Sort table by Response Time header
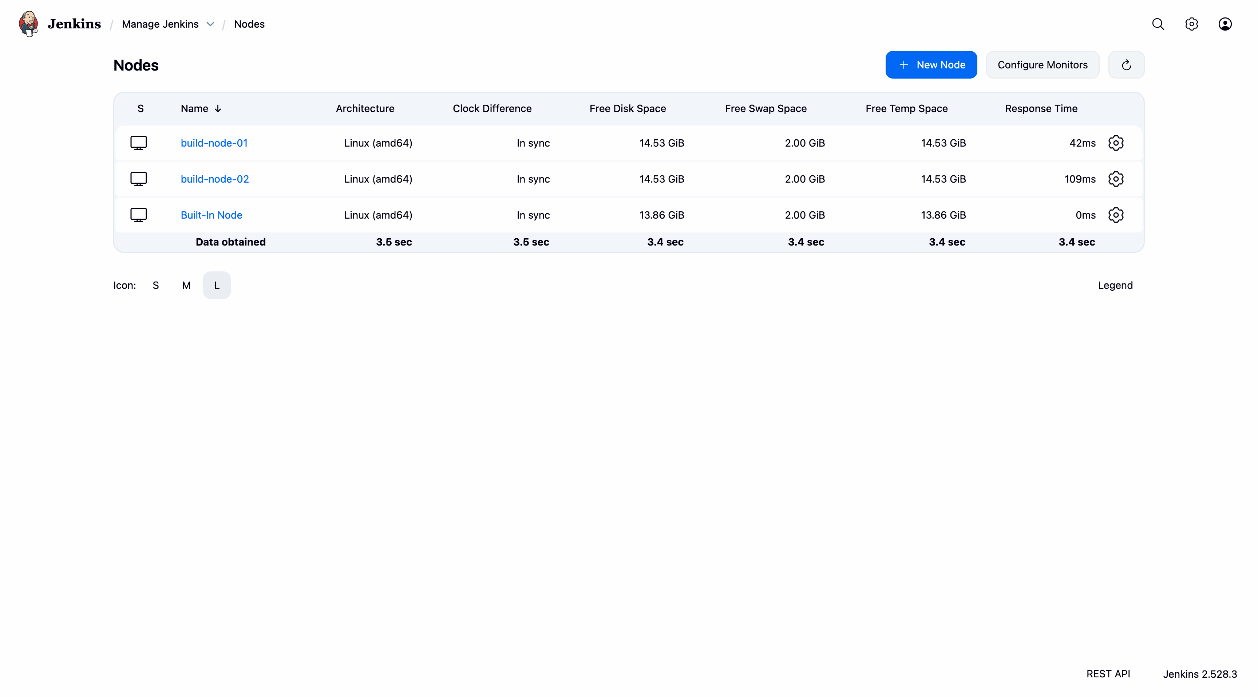The width and height of the screenshot is (1258, 697). point(1041,108)
